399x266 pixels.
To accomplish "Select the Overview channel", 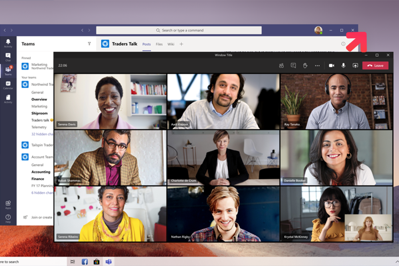I will pos(39,99).
